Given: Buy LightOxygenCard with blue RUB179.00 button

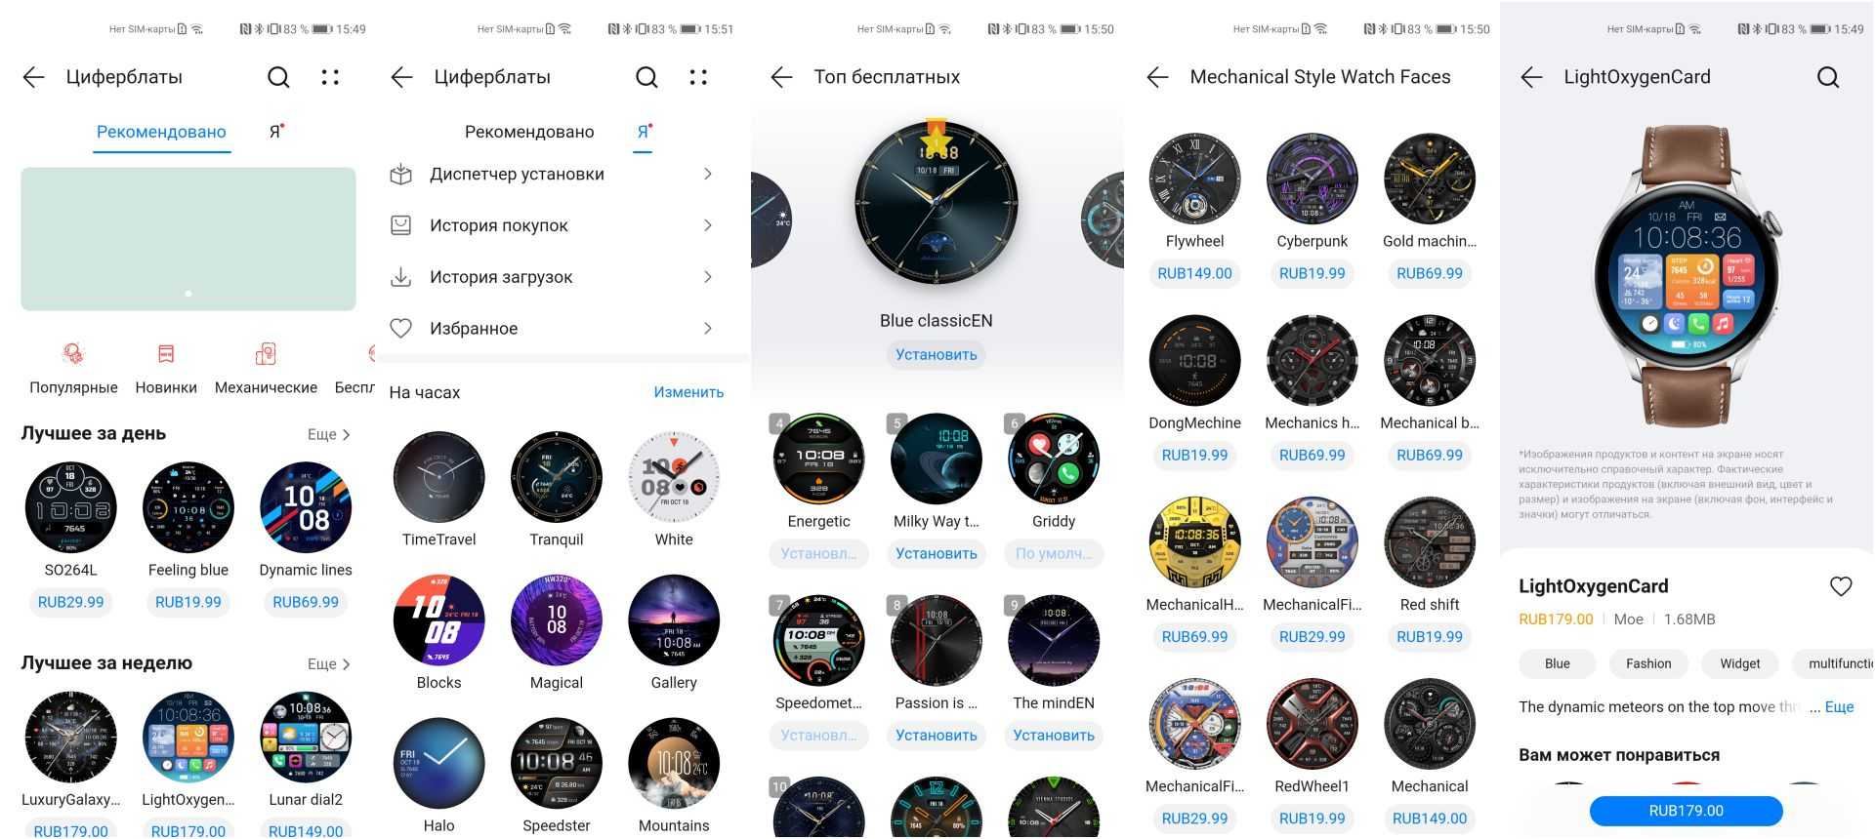Looking at the screenshot, I should pos(1686,811).
